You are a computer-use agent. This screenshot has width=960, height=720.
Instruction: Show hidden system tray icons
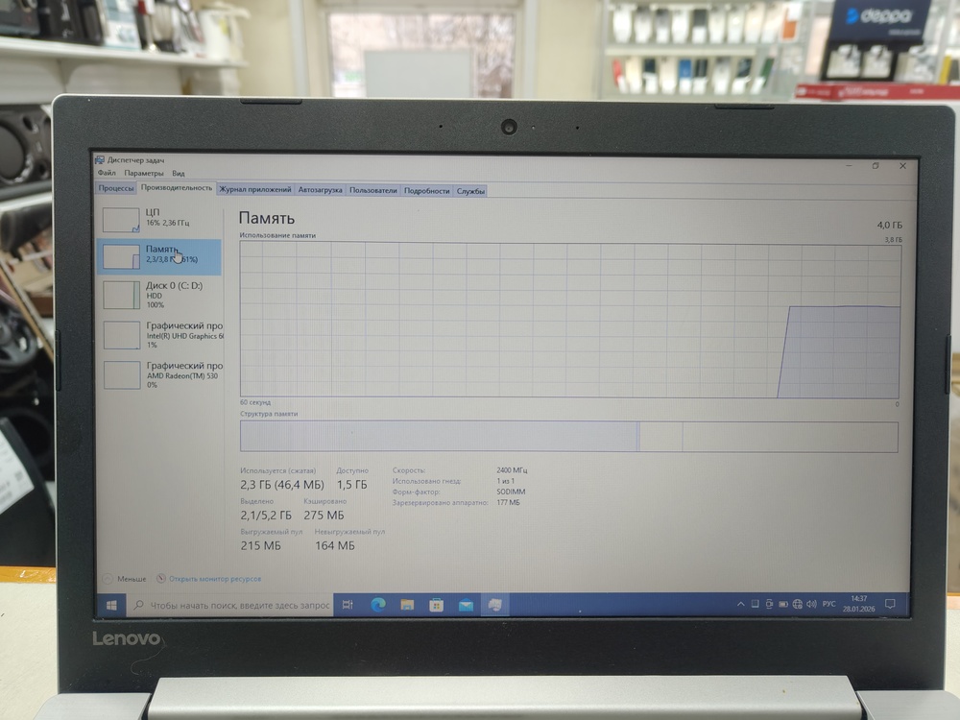[x=740, y=604]
